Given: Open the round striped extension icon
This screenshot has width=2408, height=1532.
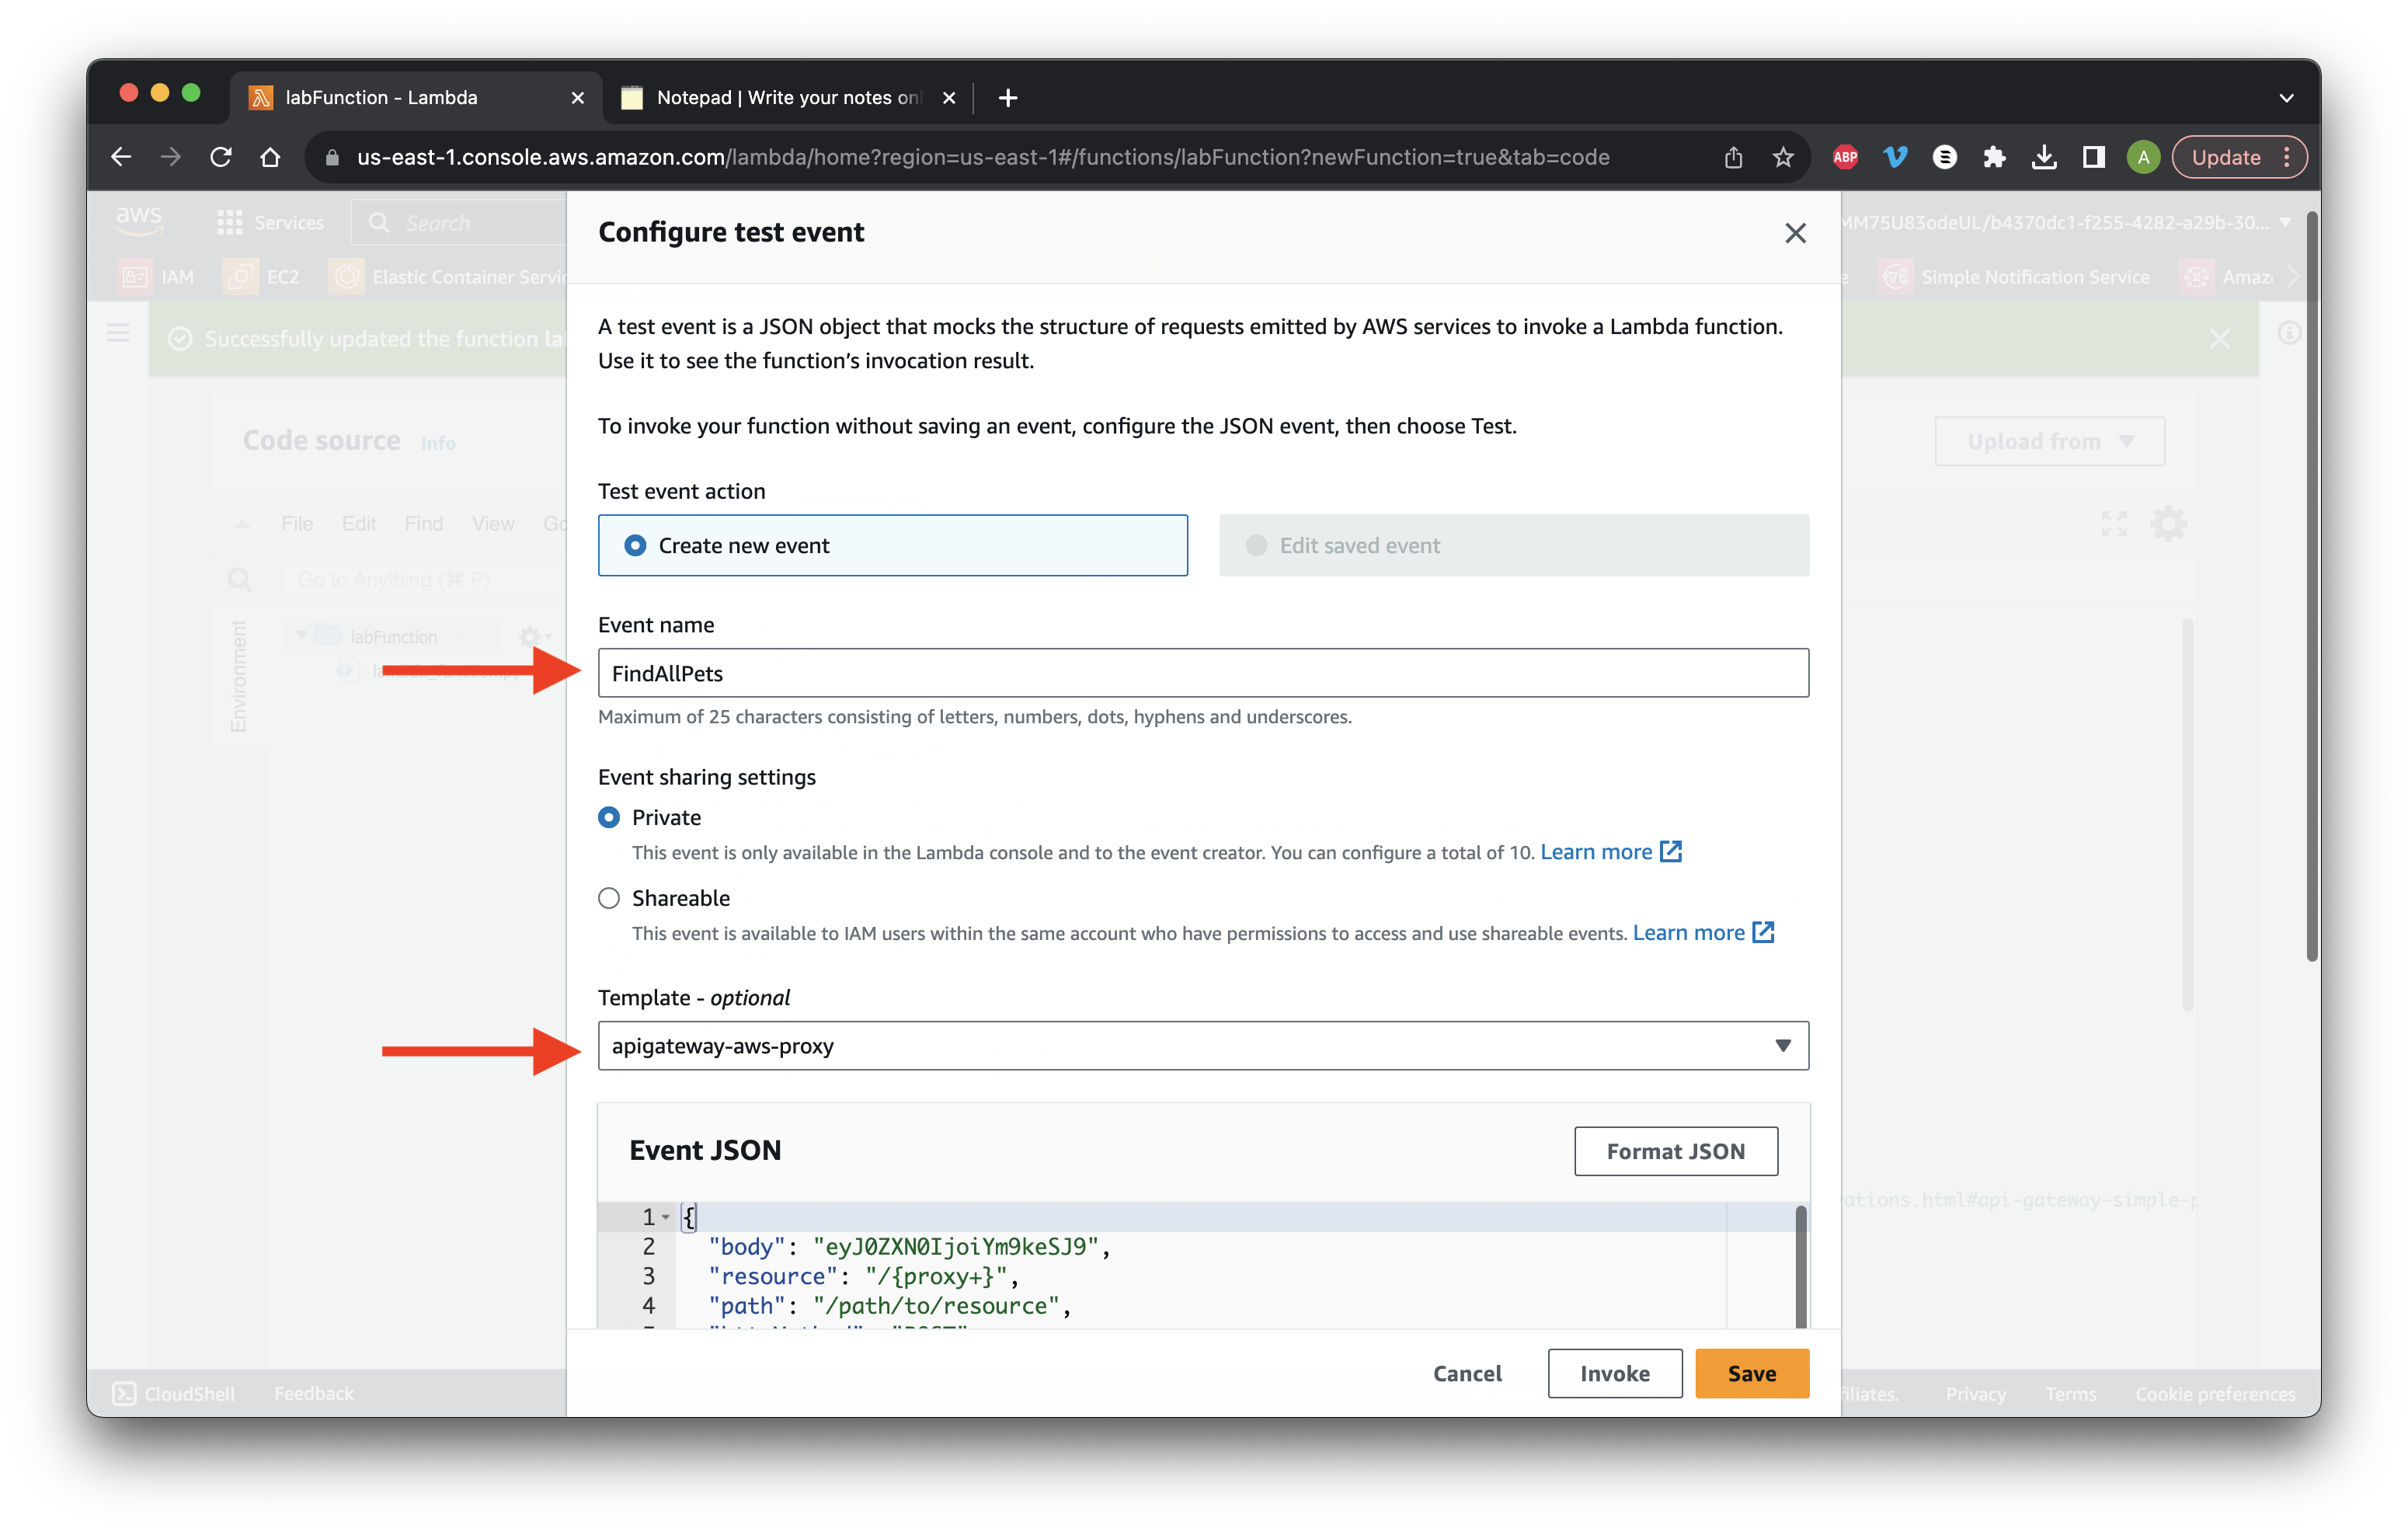Looking at the screenshot, I should coord(1944,157).
